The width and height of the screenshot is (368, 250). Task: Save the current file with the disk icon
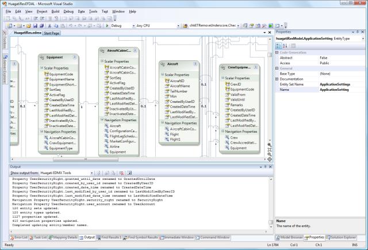35,25
